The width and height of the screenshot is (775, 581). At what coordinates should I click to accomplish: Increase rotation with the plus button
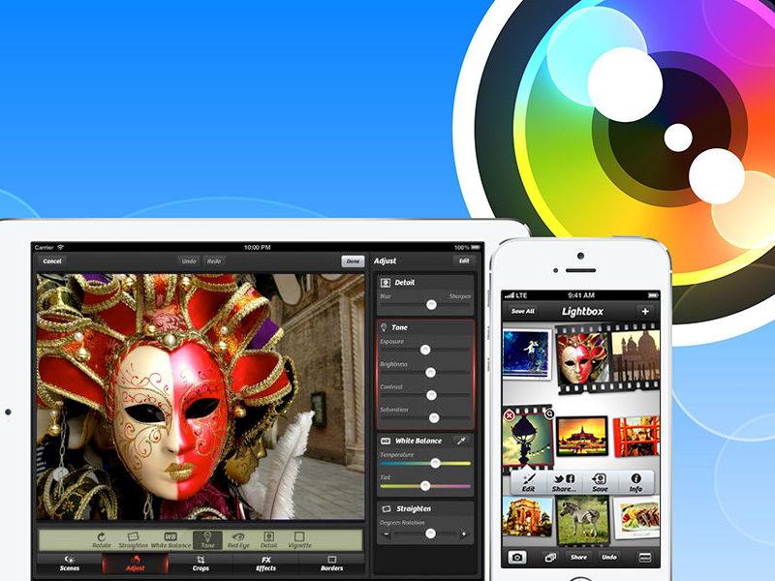[464, 534]
